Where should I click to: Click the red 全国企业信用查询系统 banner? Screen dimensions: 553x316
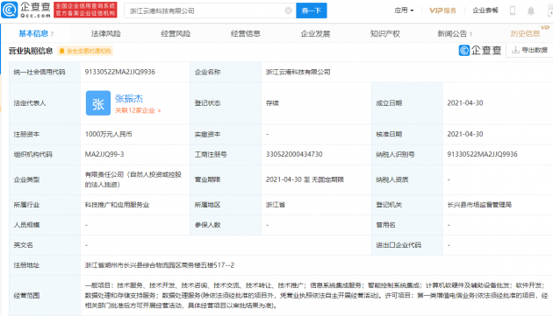tap(85, 10)
